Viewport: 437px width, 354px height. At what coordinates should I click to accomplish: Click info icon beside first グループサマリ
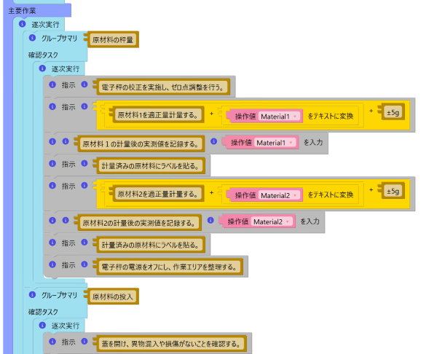(32, 39)
